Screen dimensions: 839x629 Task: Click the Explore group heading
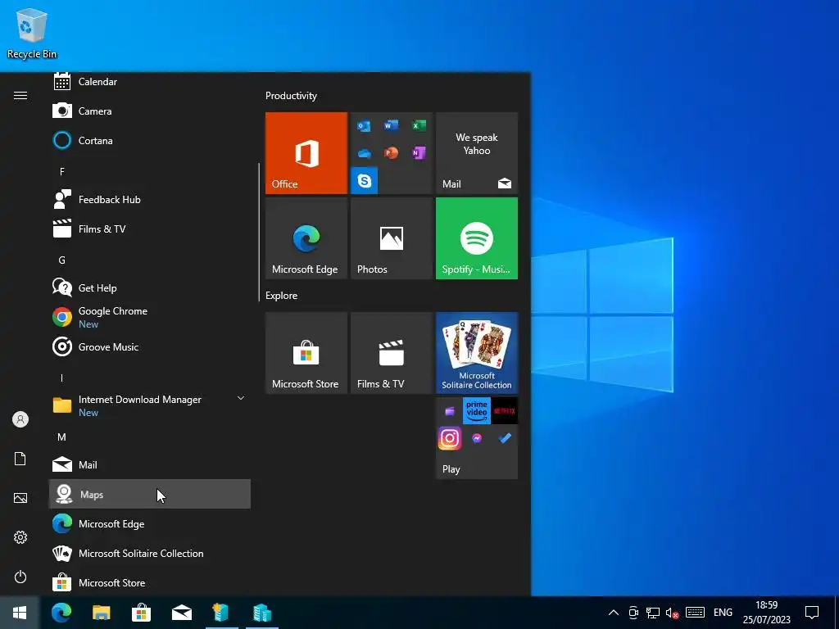282,295
